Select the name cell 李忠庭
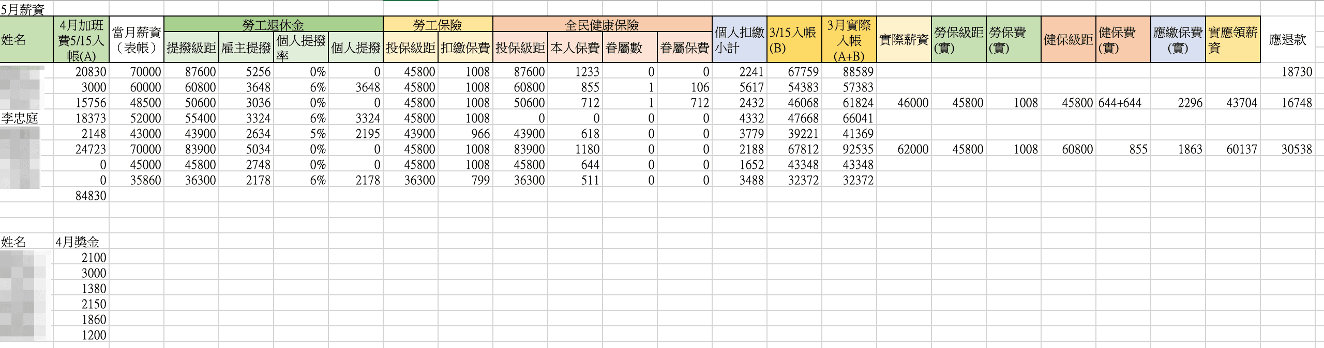The image size is (1324, 348). 26,118
